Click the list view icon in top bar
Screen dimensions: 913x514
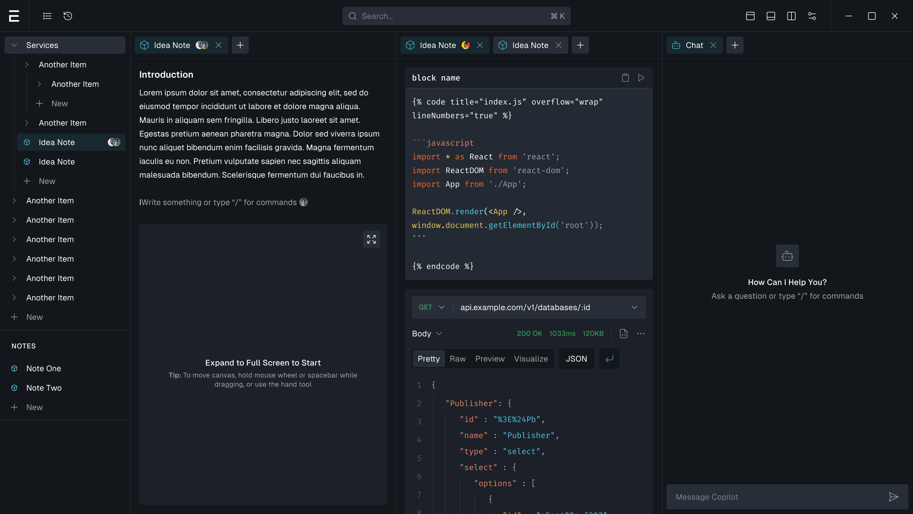47,16
